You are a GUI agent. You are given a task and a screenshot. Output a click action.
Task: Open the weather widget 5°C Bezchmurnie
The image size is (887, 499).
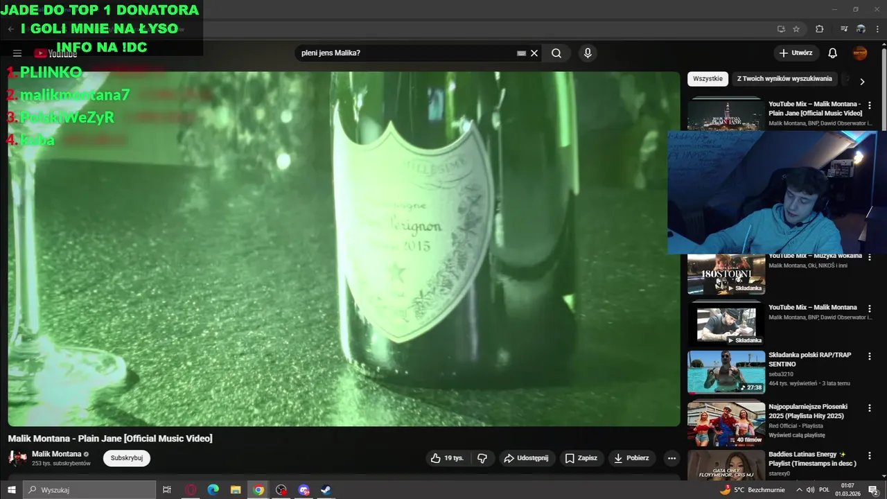[752, 490]
